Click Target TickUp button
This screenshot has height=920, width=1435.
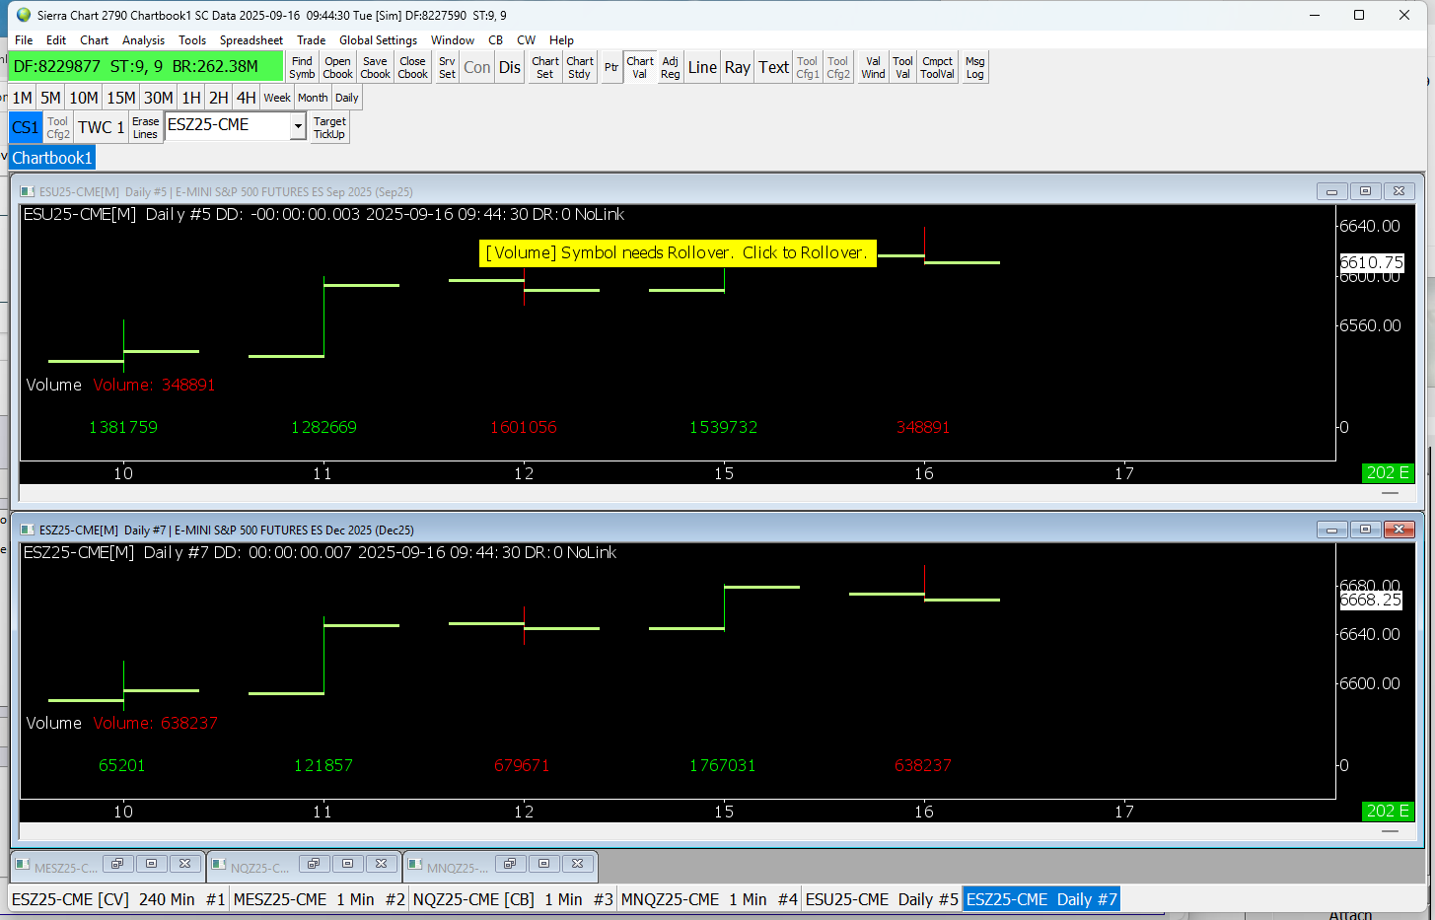pyautogui.click(x=329, y=127)
